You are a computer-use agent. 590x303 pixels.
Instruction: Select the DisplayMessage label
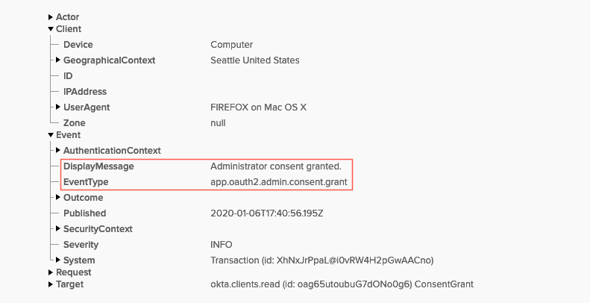click(x=98, y=166)
